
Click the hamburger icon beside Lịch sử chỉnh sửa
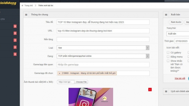[166, 91]
